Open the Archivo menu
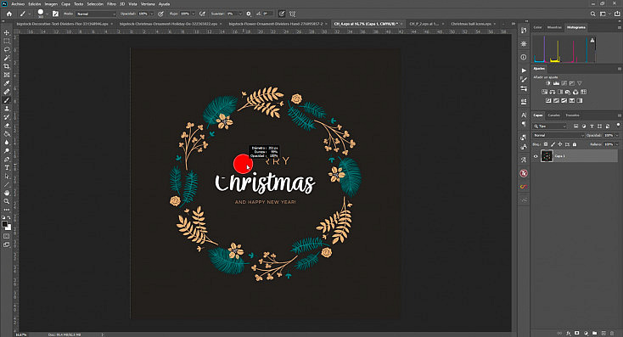The height and width of the screenshot is (337, 623). coord(18,4)
